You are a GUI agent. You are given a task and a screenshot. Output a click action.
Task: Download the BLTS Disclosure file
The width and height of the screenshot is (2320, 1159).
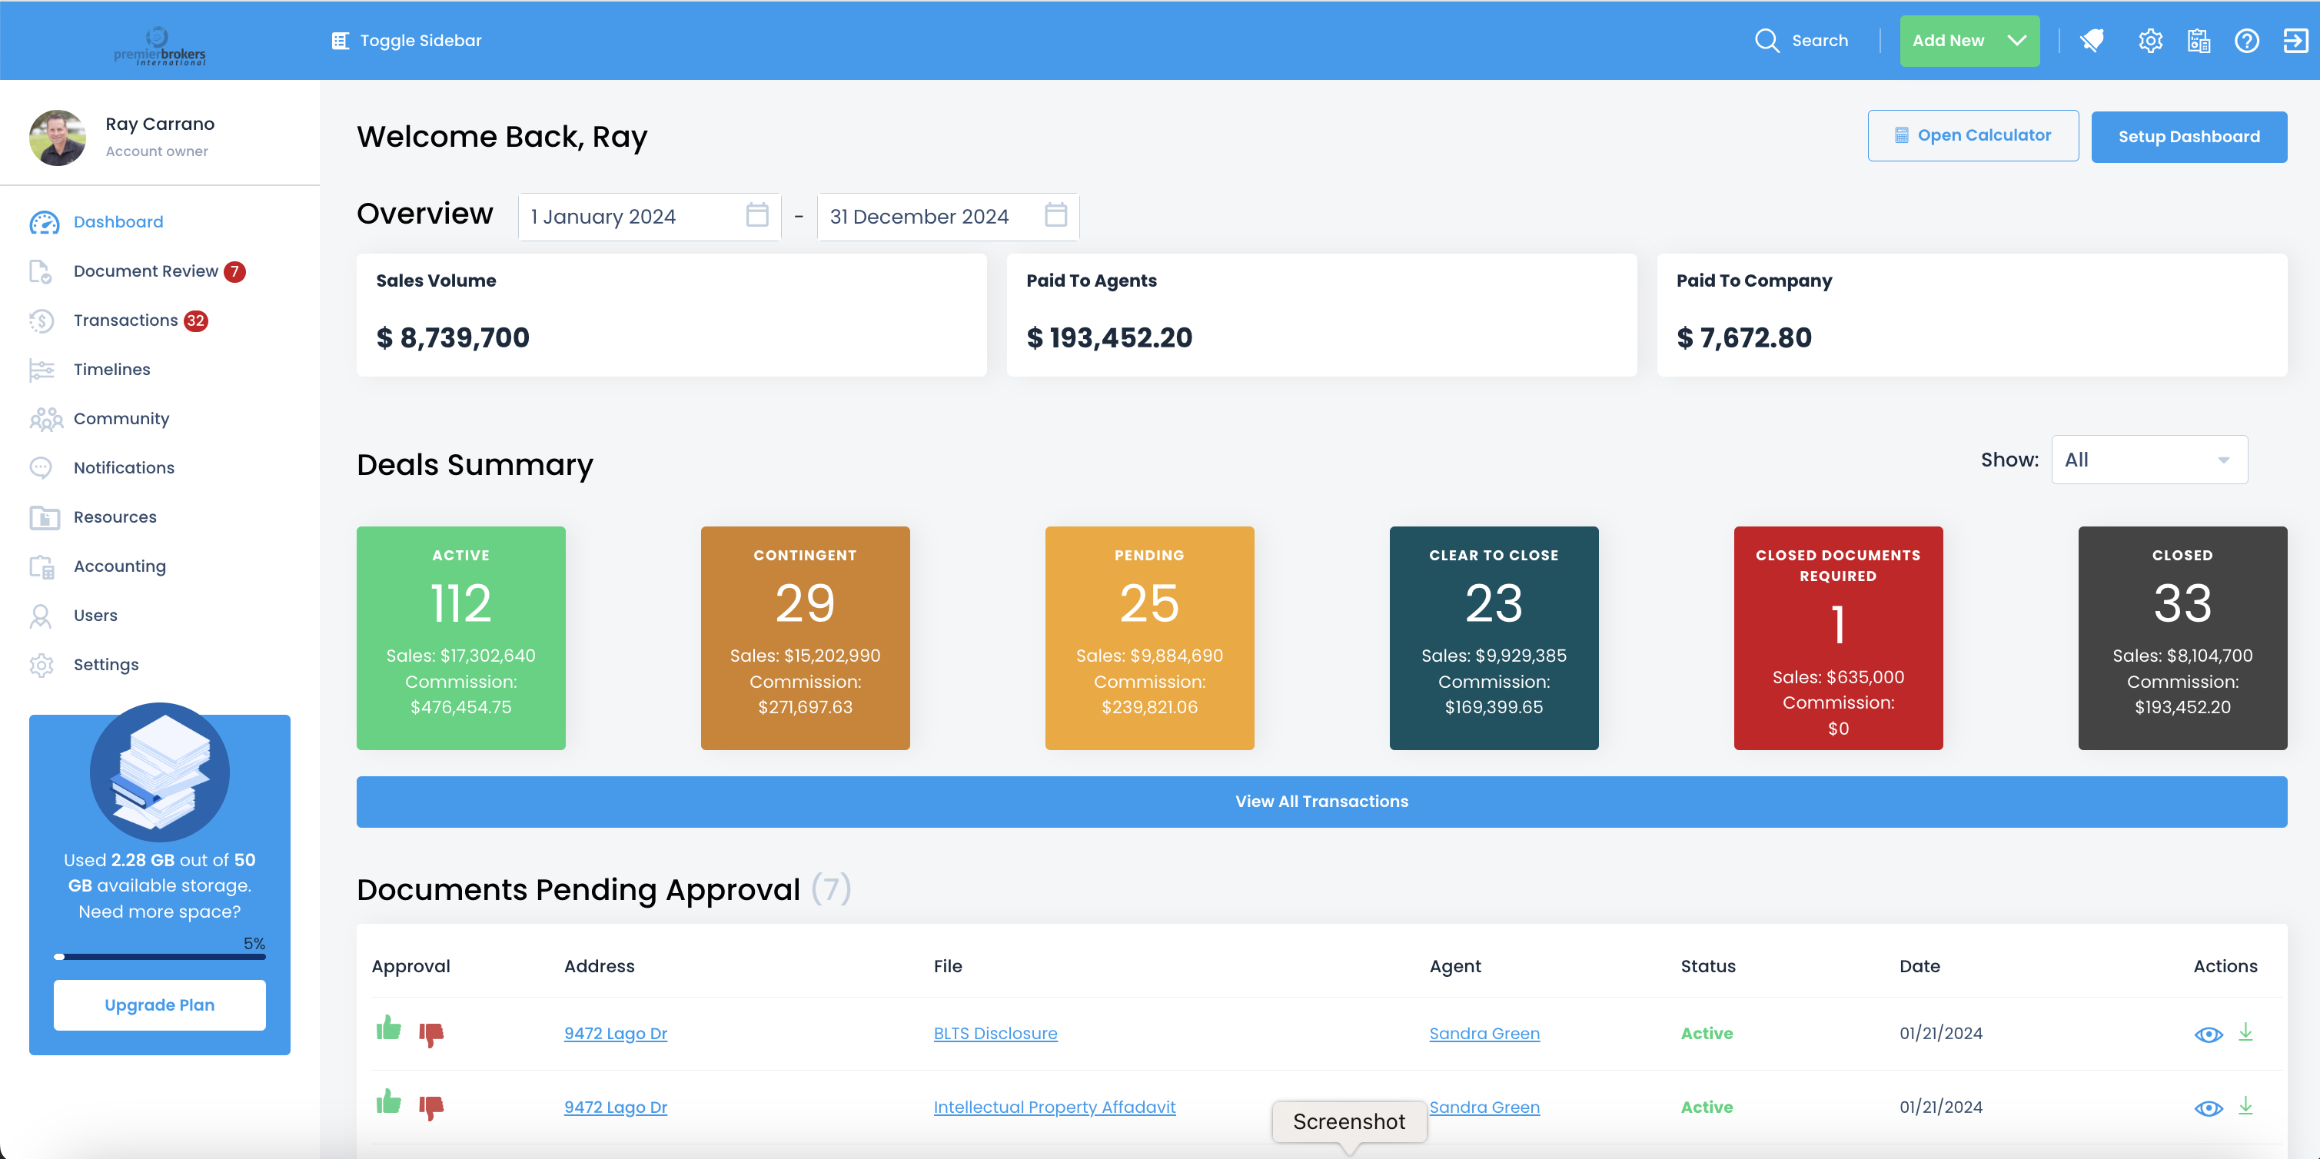tap(2245, 1032)
